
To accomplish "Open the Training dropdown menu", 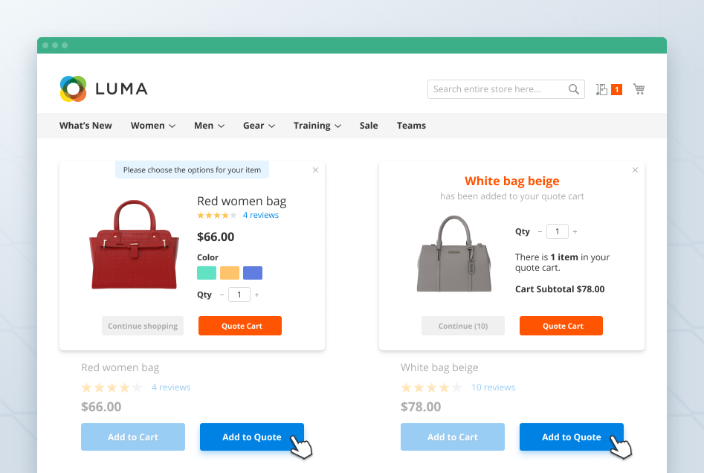I will coord(316,125).
